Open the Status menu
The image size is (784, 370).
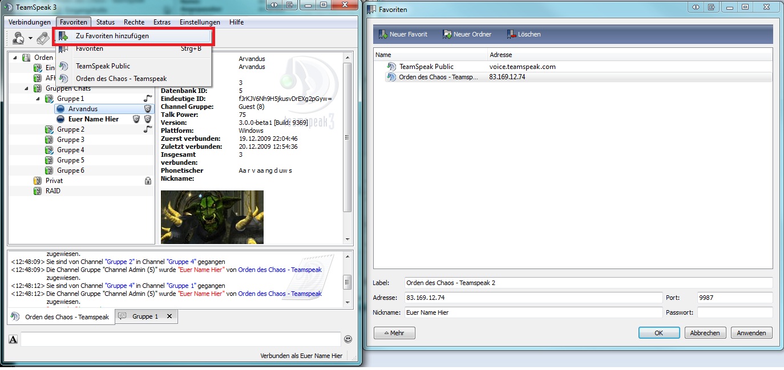(x=106, y=22)
